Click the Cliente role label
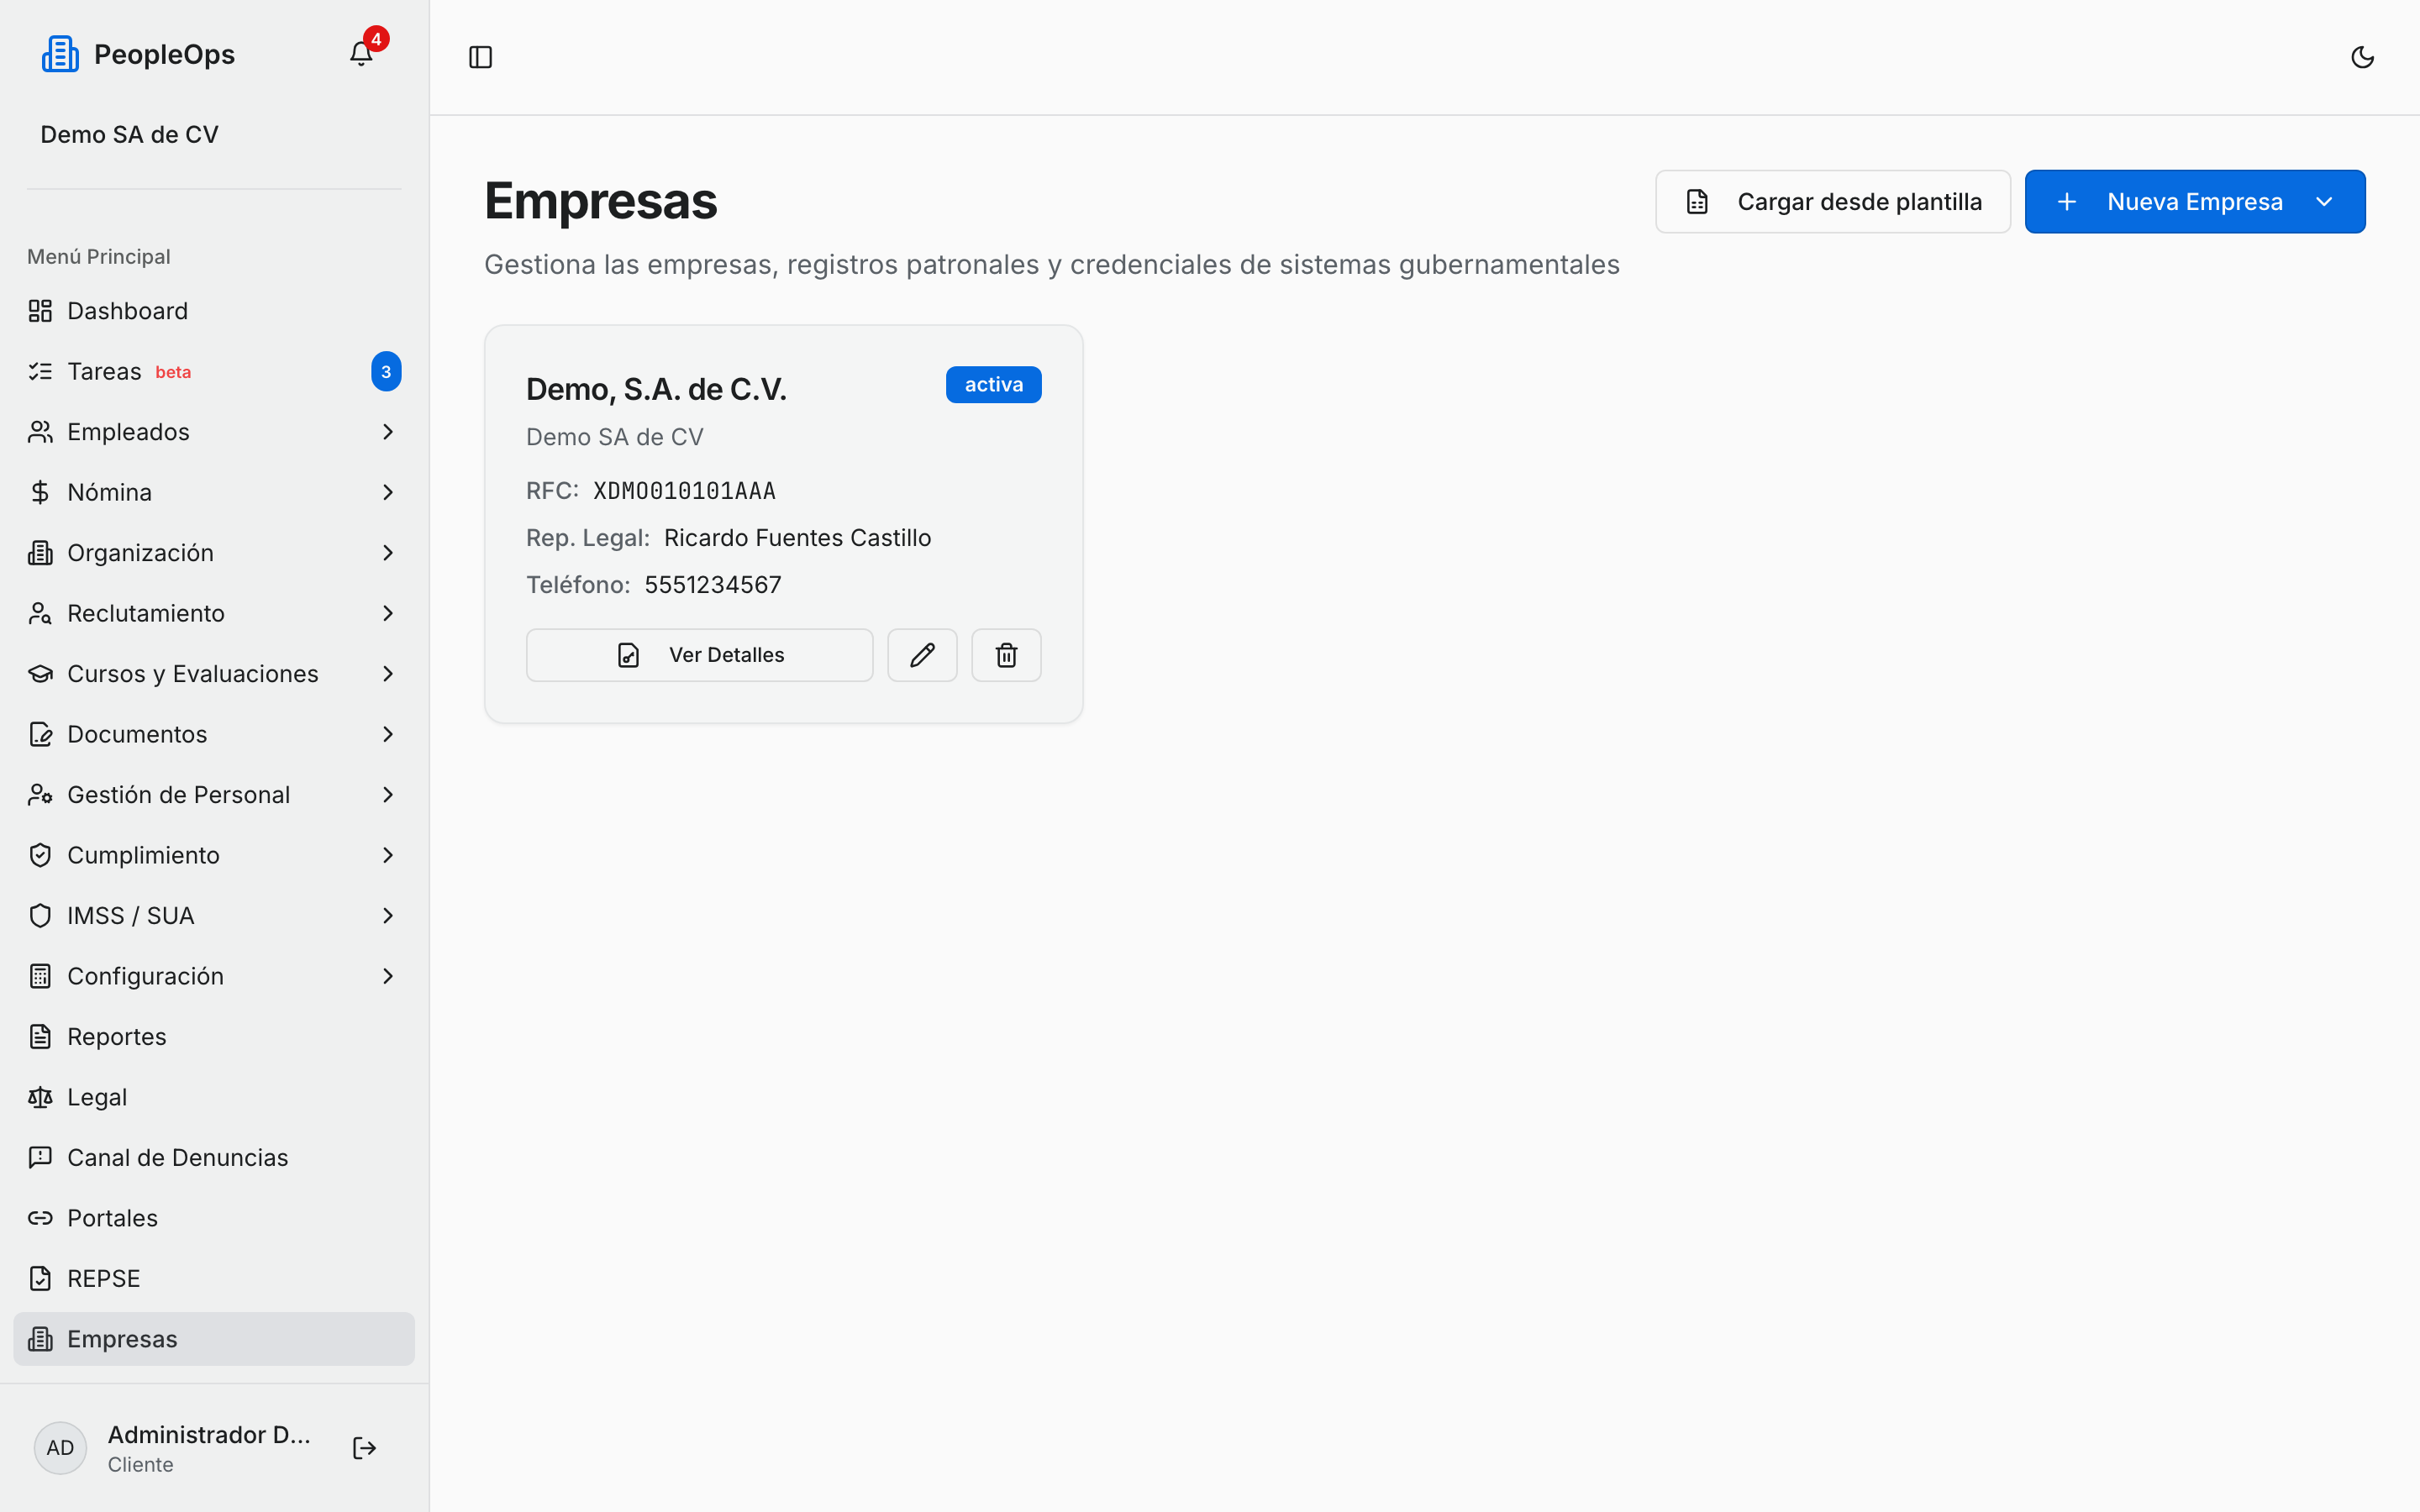 [x=140, y=1465]
